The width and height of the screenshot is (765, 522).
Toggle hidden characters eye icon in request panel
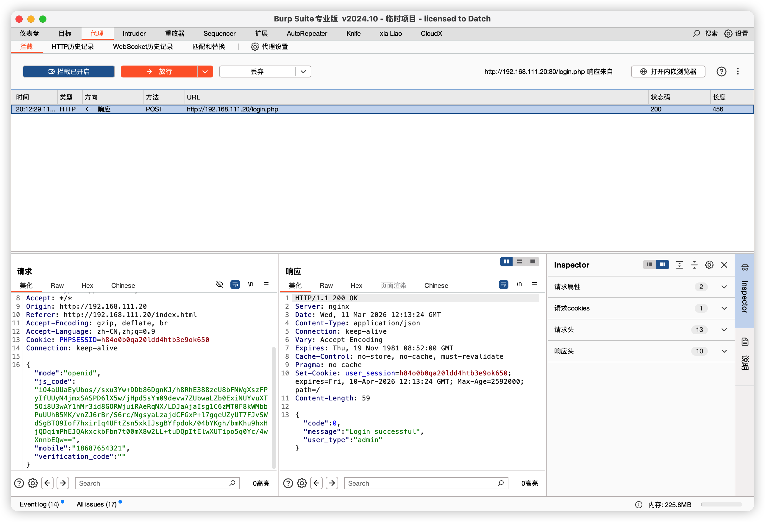click(220, 285)
